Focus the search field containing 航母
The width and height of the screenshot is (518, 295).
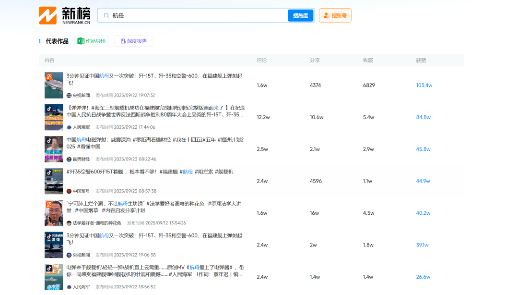tap(197, 15)
